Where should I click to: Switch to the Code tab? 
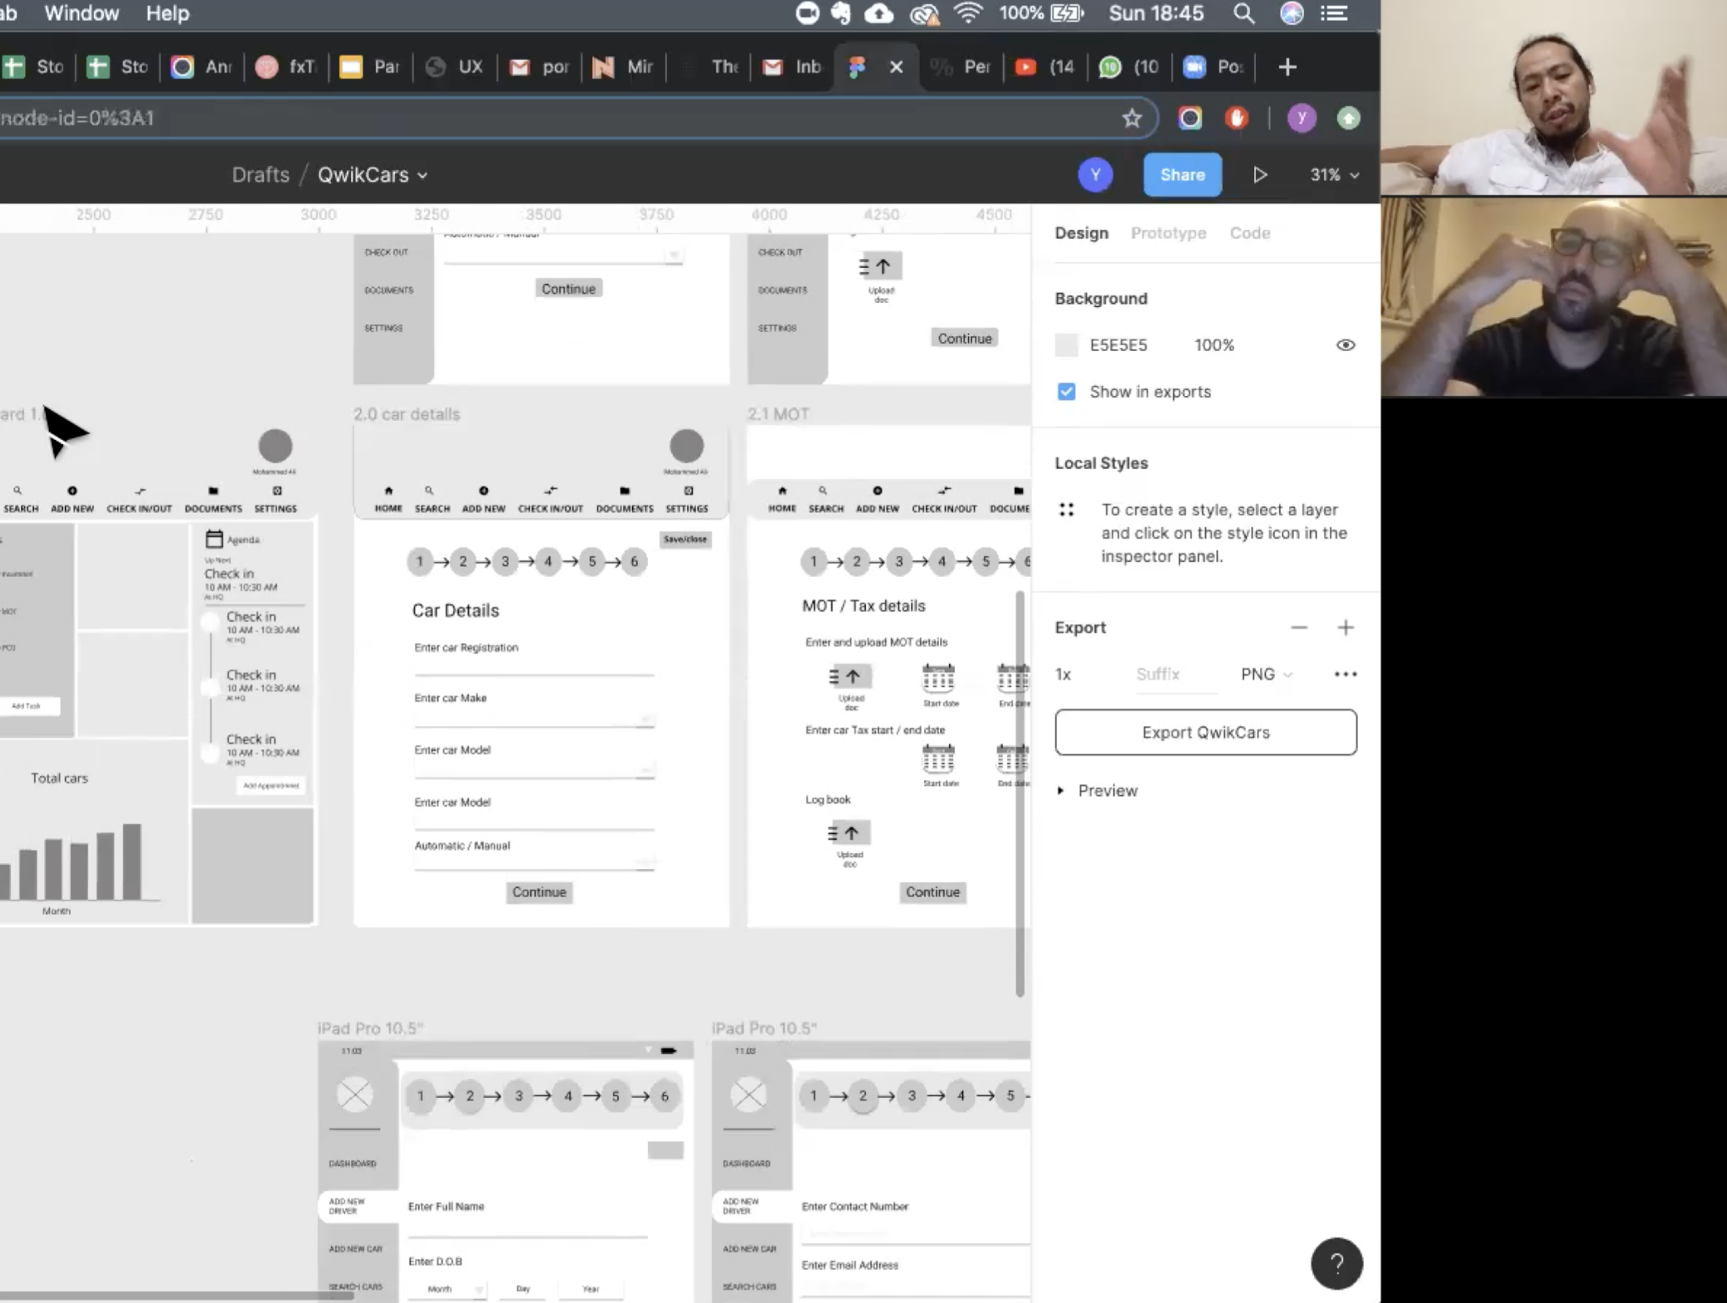pos(1249,233)
